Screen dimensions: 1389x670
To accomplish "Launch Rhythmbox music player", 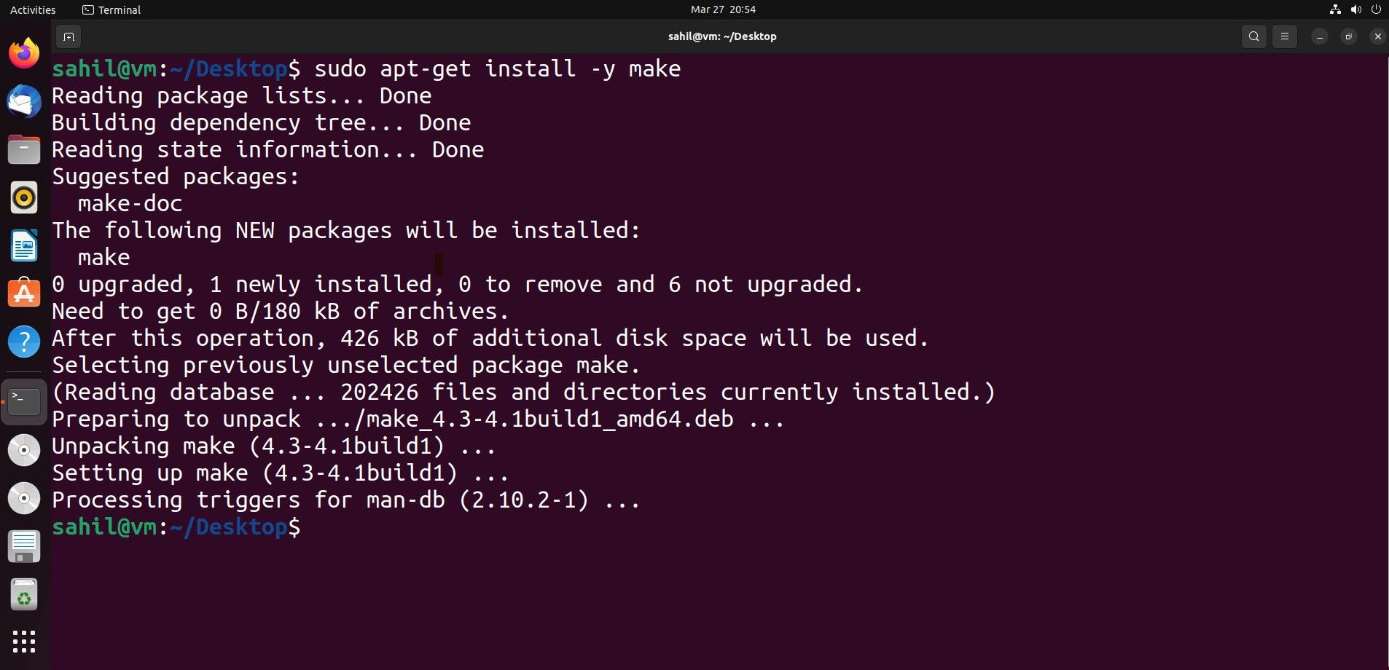I will (x=24, y=197).
